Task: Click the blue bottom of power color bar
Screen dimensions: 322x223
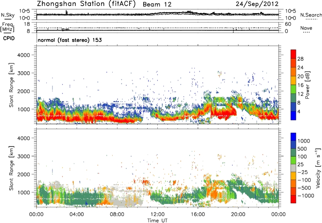Action: coord(293,116)
